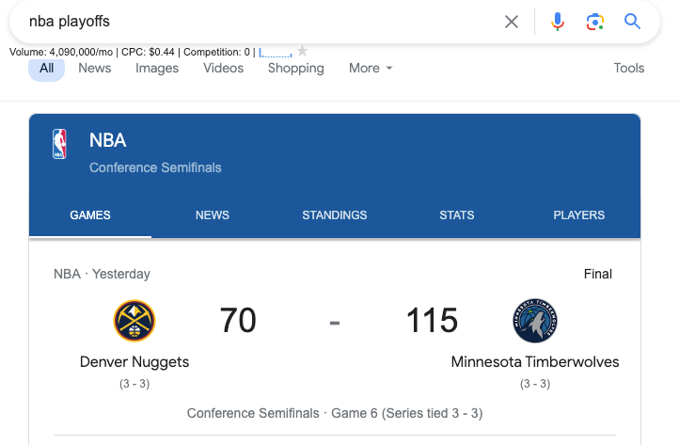
Task: Click the Minnesota Timberwolves team name
Action: click(x=535, y=362)
